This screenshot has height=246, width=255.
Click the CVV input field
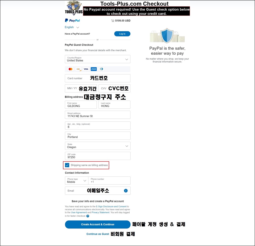pyautogui.click(x=114, y=88)
